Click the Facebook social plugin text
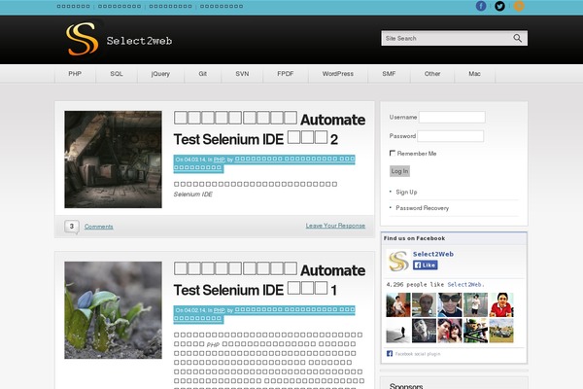Image resolution: width=583 pixels, height=389 pixels. 418,354
